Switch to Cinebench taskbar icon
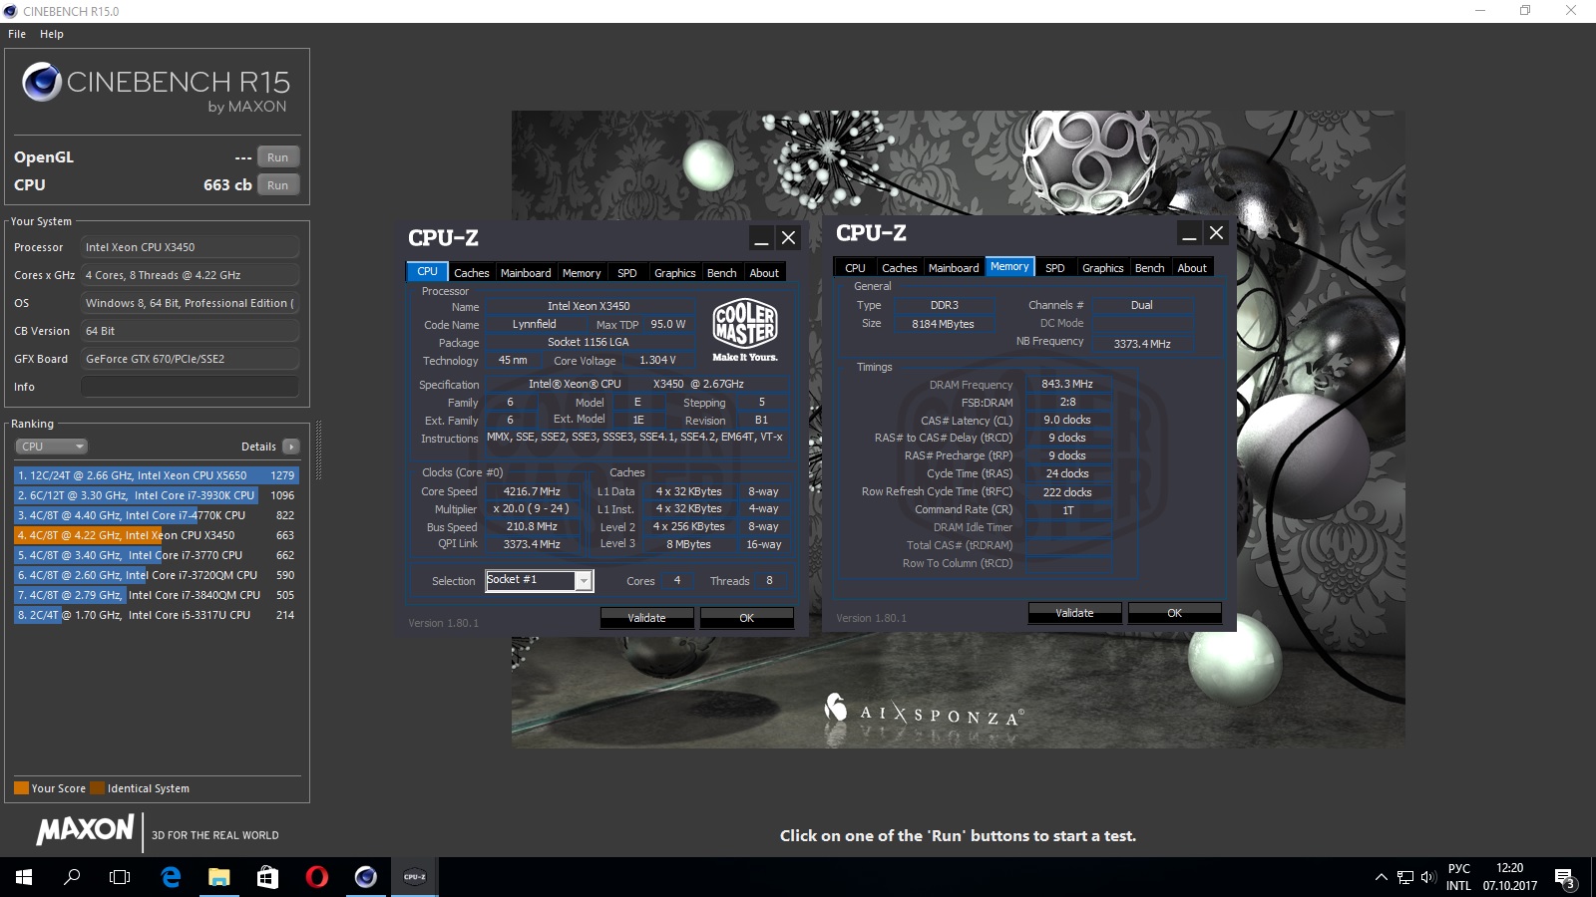 point(366,877)
